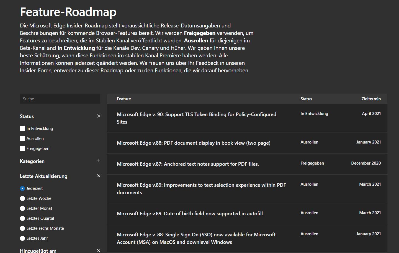The image size is (399, 253).
Task: Click the Feature-Roadmap page heading
Action: pyautogui.click(x=68, y=12)
